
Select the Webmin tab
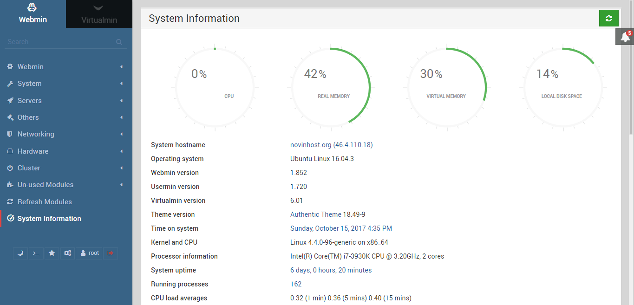[33, 14]
